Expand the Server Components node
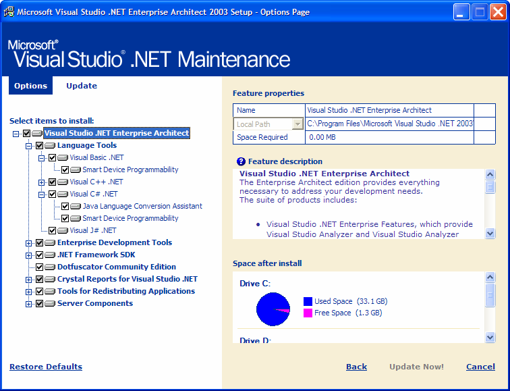Image resolution: width=510 pixels, height=391 pixels. point(28,304)
